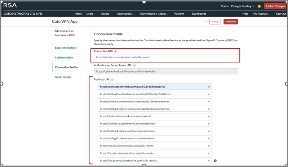The image size is (288, 167).
Task: Open the Access menu dropdown
Action: (106, 14)
